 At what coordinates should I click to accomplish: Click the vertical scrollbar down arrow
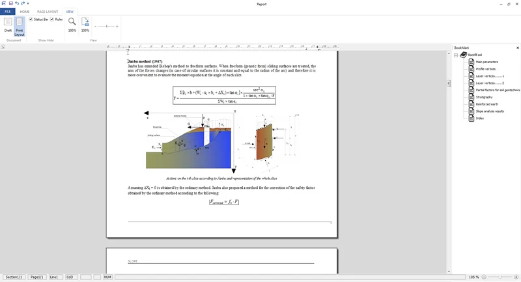point(449,272)
